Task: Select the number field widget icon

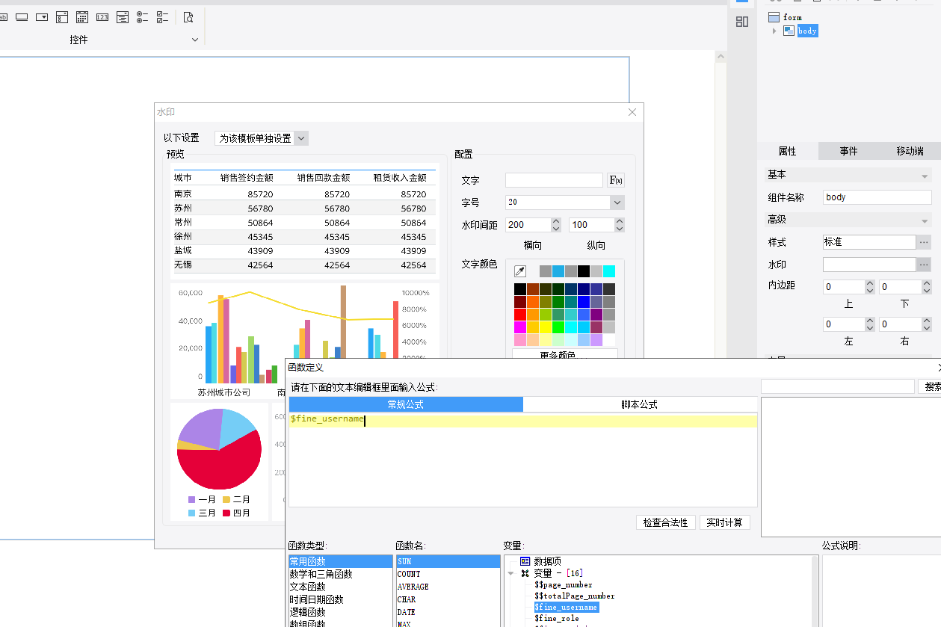Action: 102,16
